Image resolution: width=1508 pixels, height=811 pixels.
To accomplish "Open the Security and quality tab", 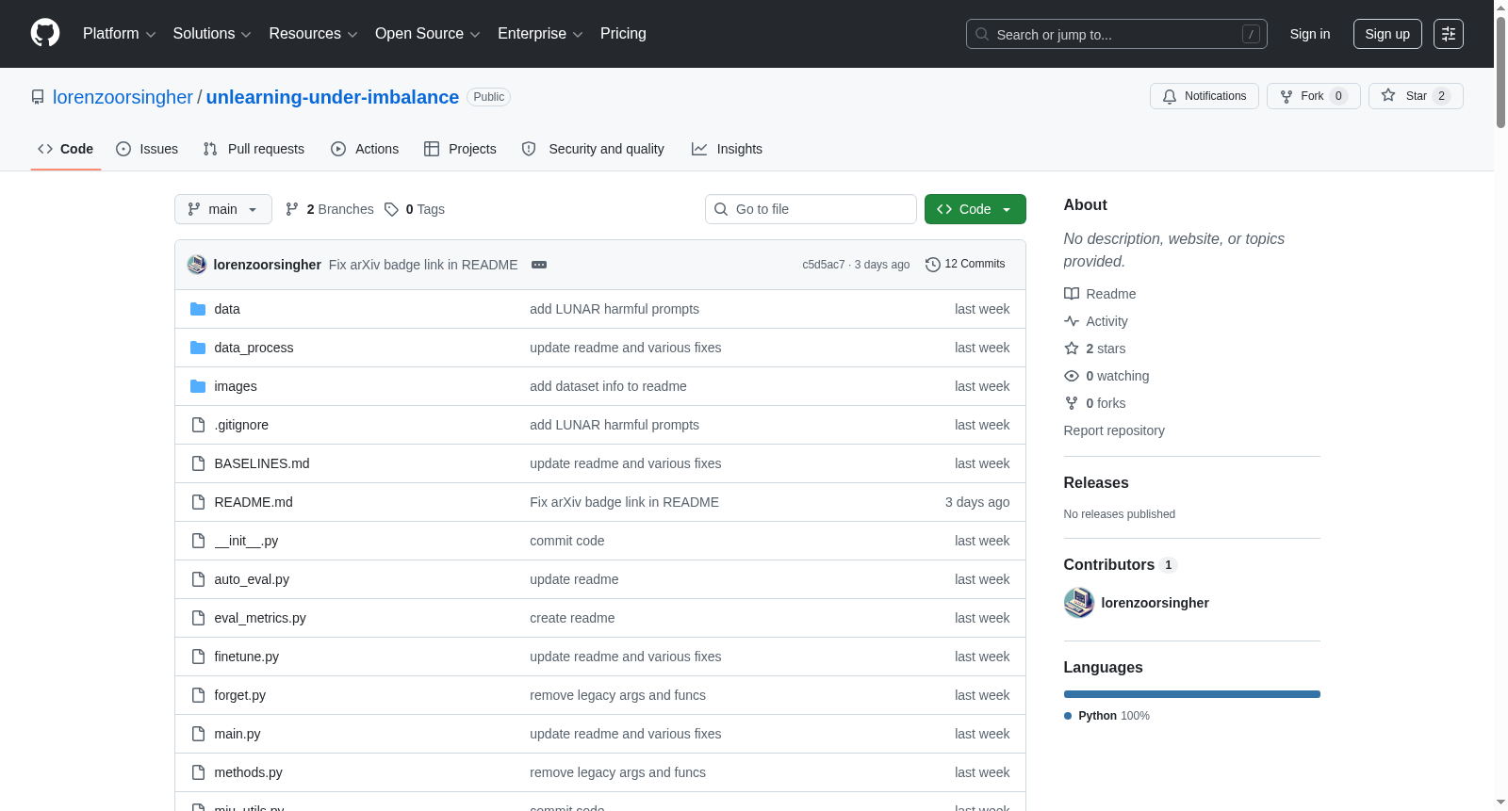I will pyautogui.click(x=593, y=149).
